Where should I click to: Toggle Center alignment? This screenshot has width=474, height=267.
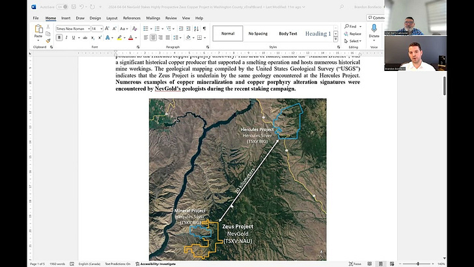tap(153, 38)
